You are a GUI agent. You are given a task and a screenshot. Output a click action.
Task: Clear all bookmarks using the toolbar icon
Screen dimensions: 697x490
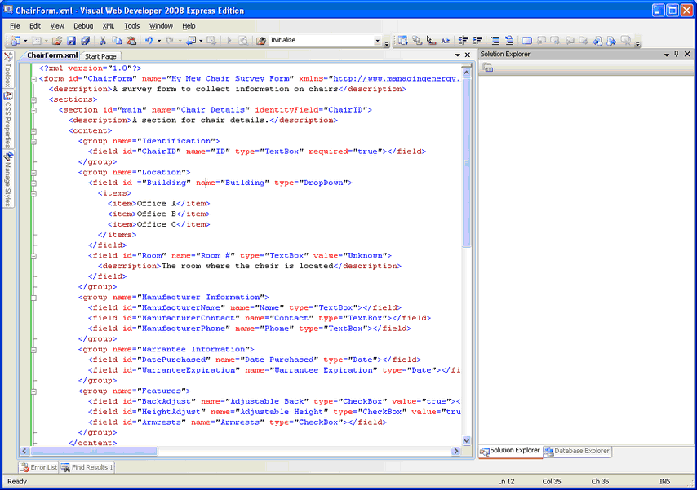click(626, 41)
